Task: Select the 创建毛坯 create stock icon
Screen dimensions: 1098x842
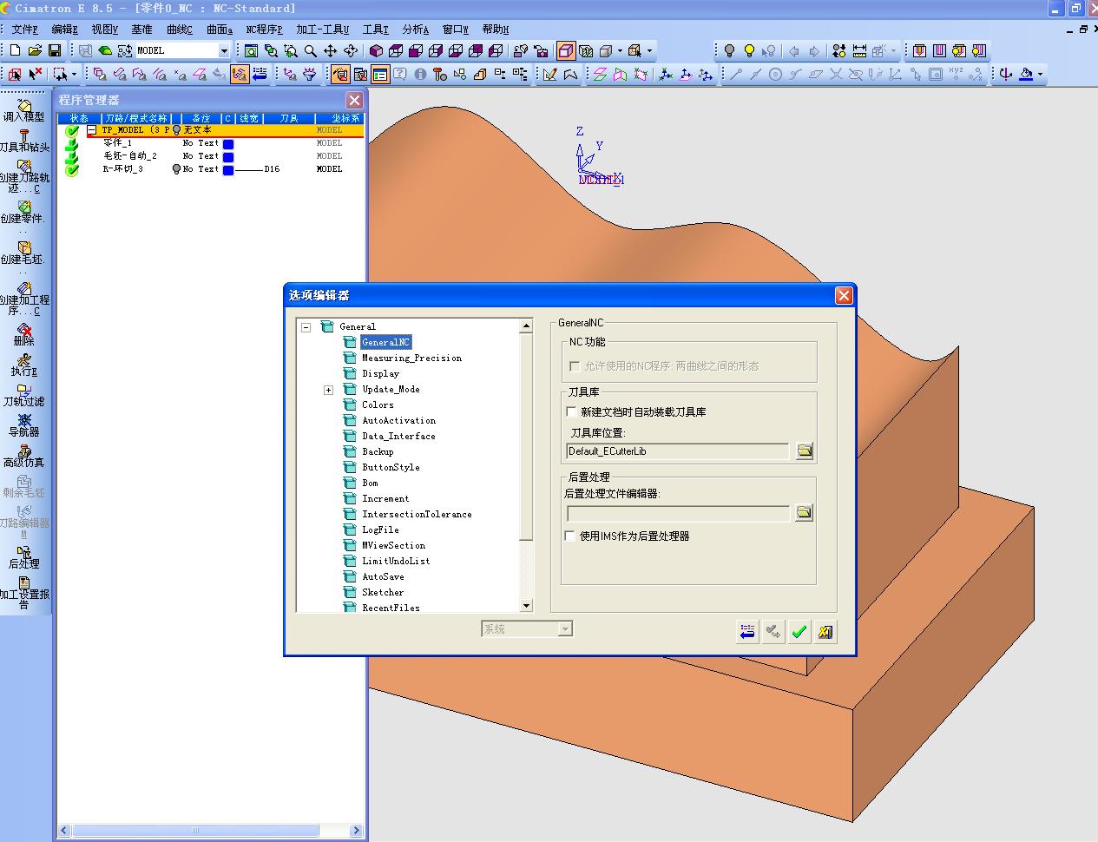Action: 23,253
